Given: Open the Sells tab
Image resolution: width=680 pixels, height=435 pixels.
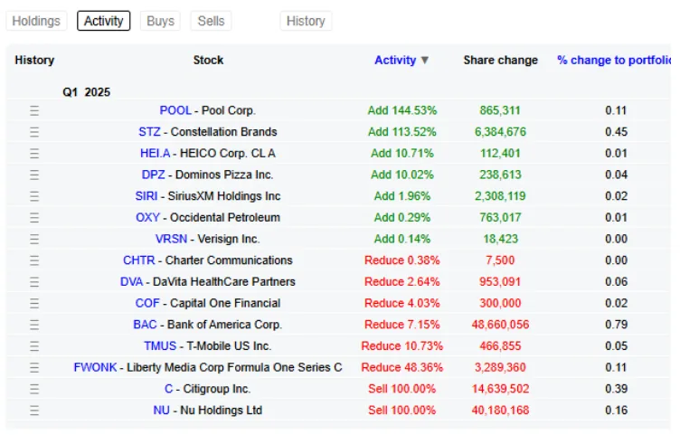Looking at the screenshot, I should tap(212, 21).
